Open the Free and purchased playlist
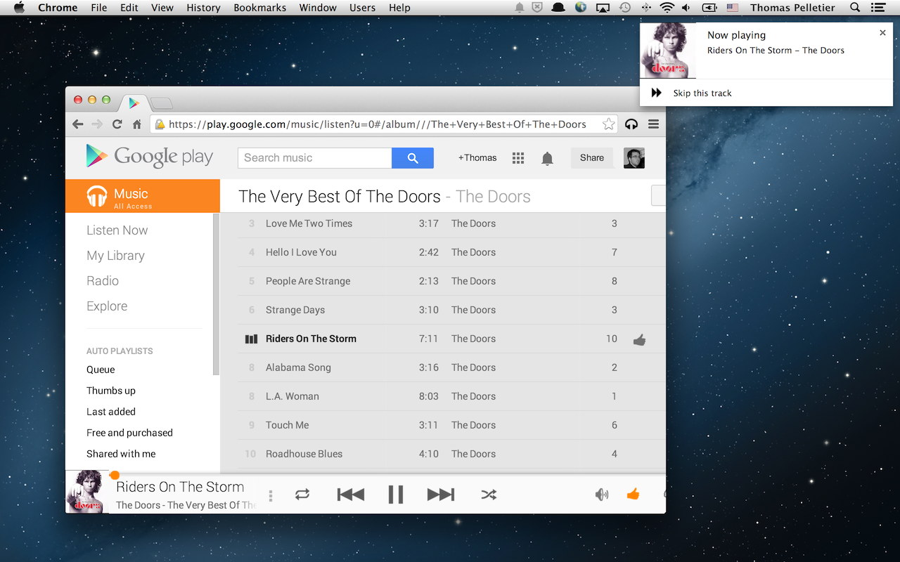The image size is (900, 562). [129, 433]
